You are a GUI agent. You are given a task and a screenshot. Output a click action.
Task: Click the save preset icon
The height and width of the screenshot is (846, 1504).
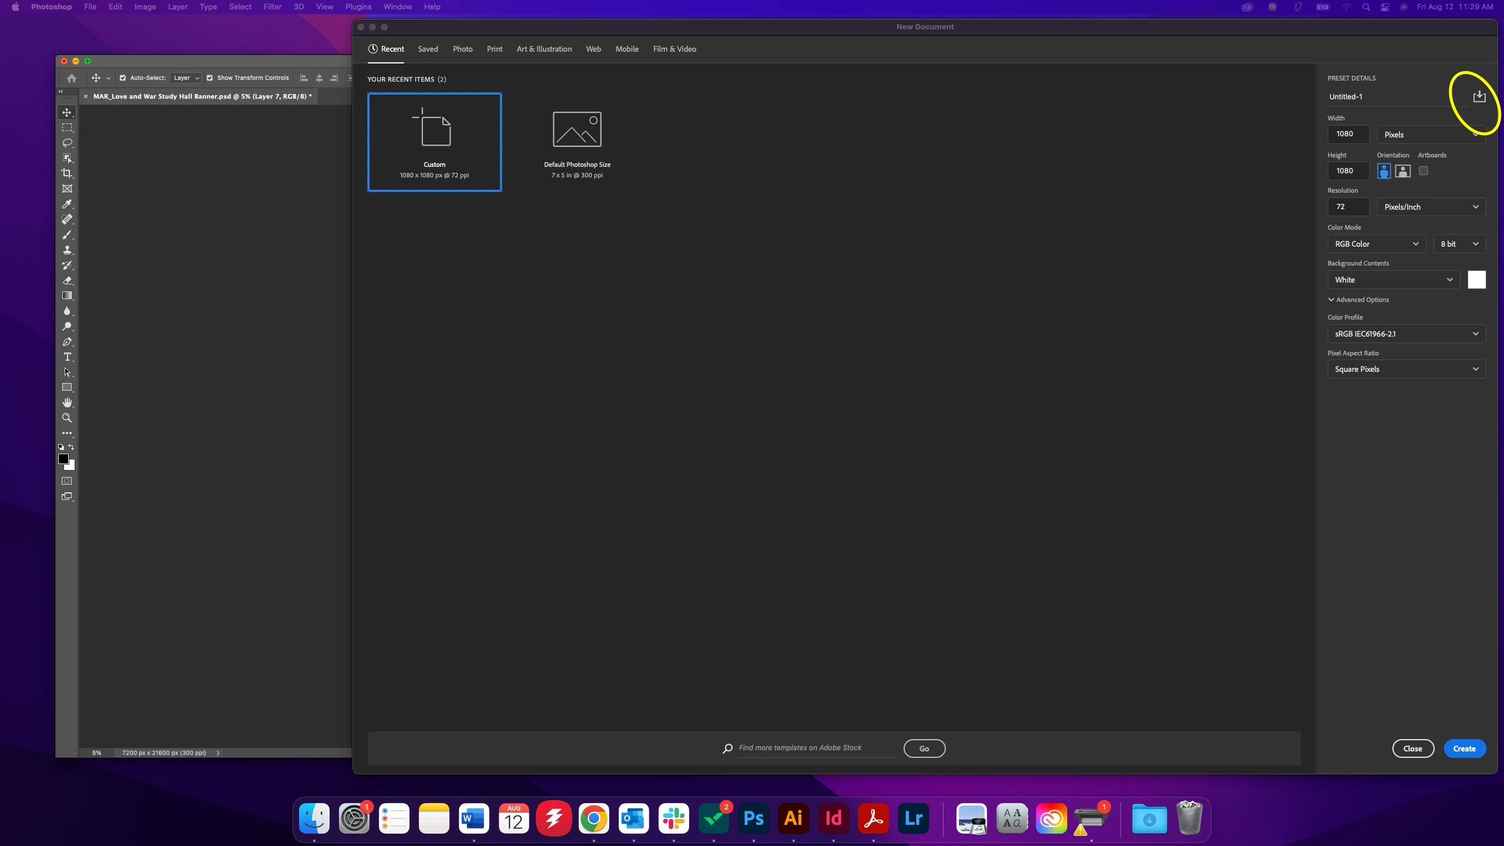1479,96
